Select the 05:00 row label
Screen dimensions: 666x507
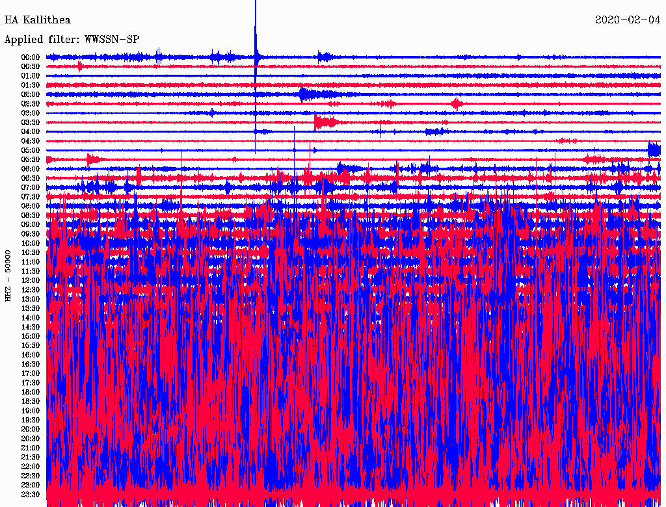[x=31, y=150]
